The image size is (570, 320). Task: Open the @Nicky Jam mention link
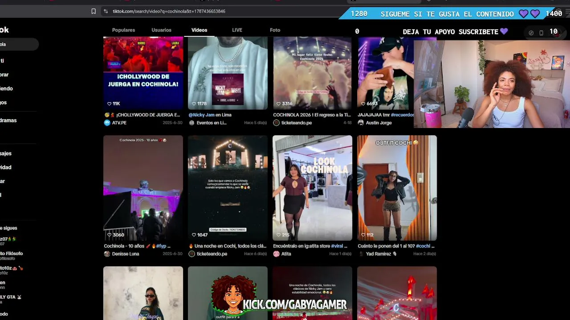pyautogui.click(x=201, y=115)
